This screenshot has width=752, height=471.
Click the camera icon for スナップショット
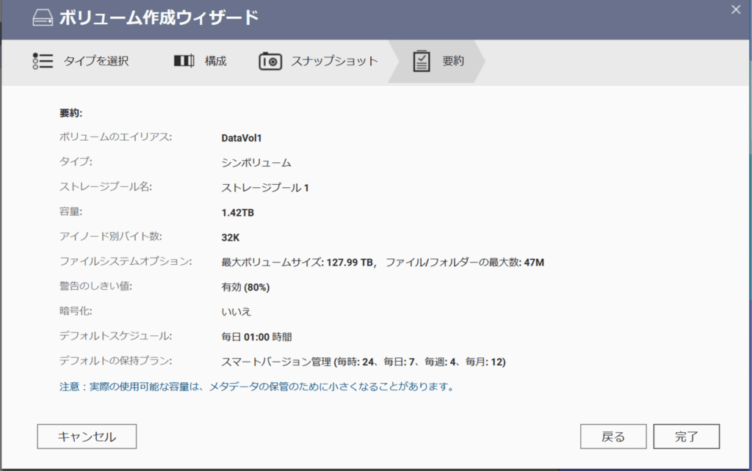click(x=270, y=61)
